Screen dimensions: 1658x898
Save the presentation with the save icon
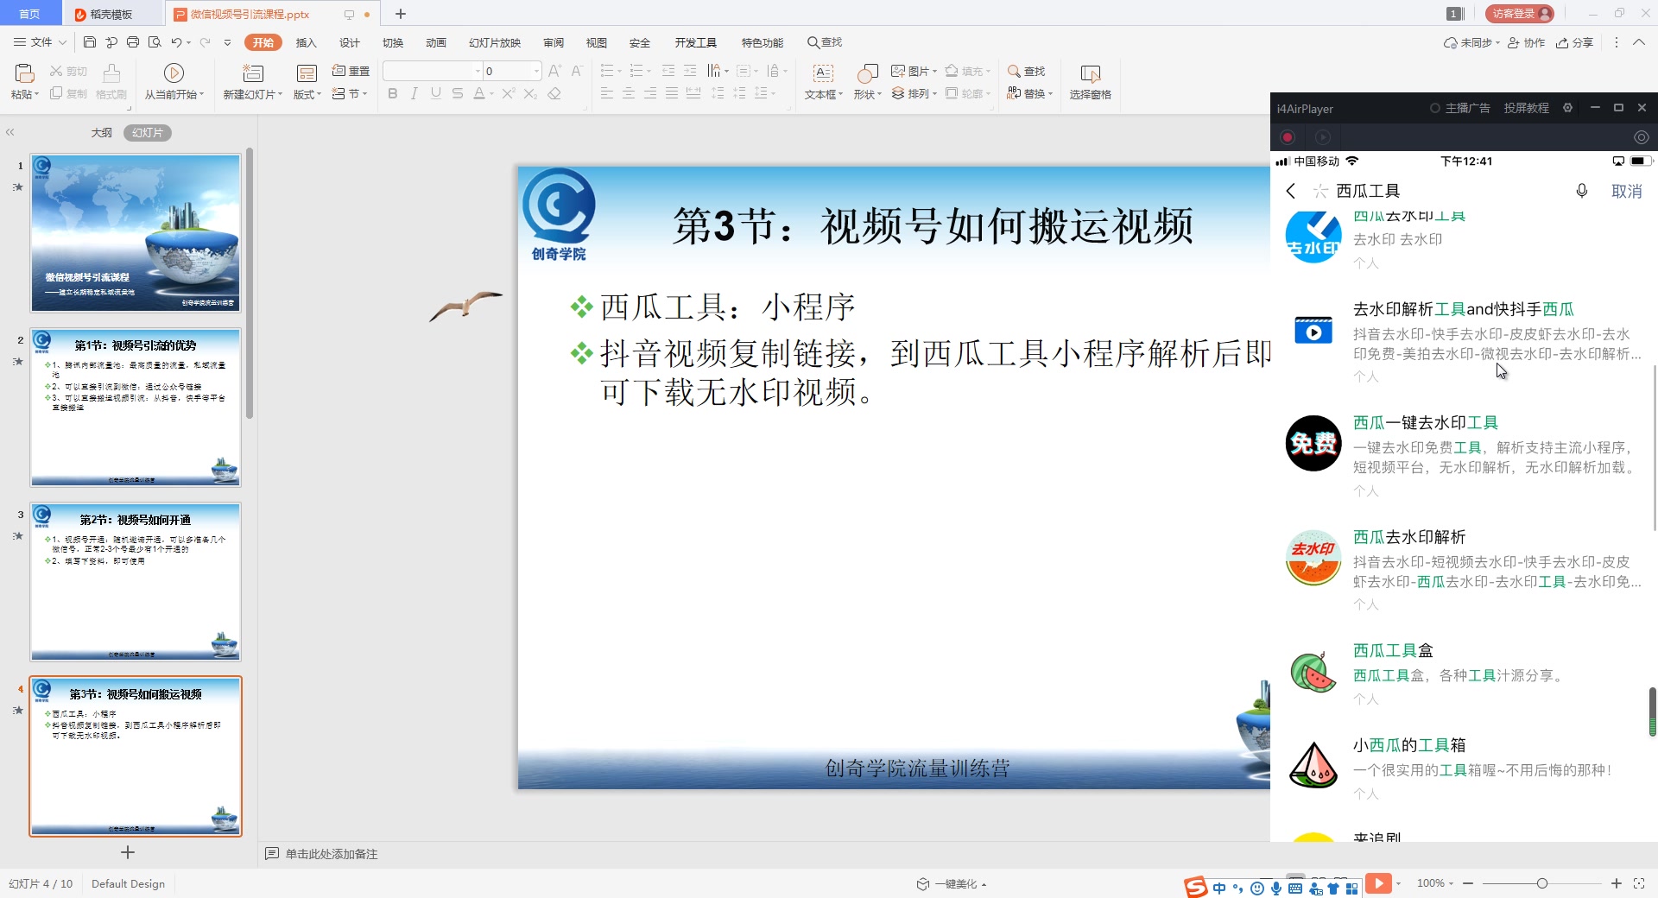90,42
